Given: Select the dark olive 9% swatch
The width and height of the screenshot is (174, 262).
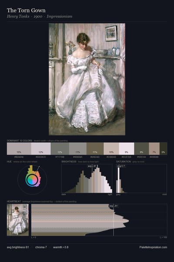Looking at the screenshot, I should point(141,148).
